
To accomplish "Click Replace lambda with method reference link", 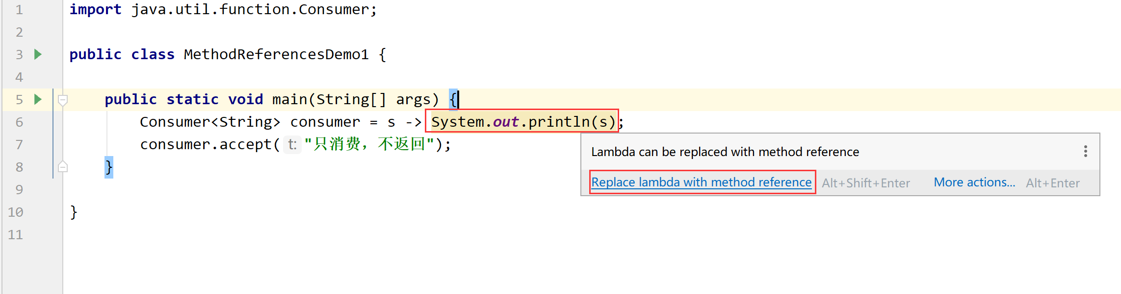I will click(x=701, y=182).
